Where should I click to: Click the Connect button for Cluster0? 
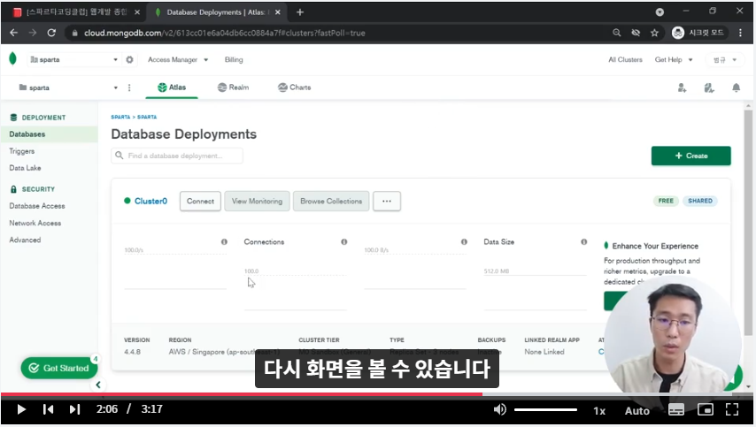201,202
